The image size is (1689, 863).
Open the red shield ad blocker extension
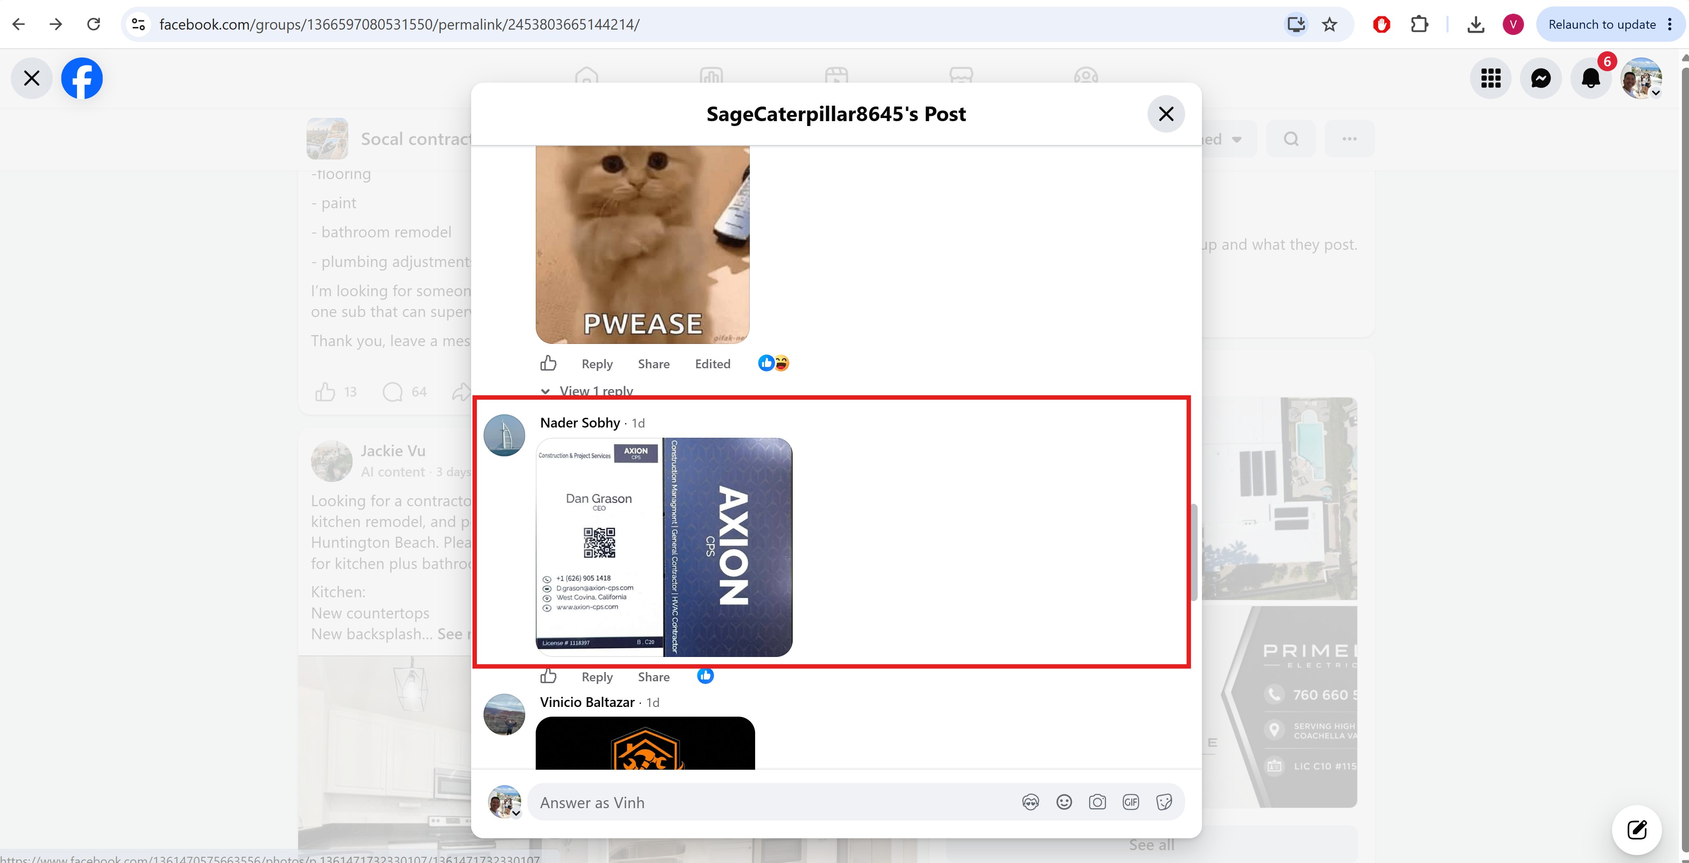(1382, 24)
